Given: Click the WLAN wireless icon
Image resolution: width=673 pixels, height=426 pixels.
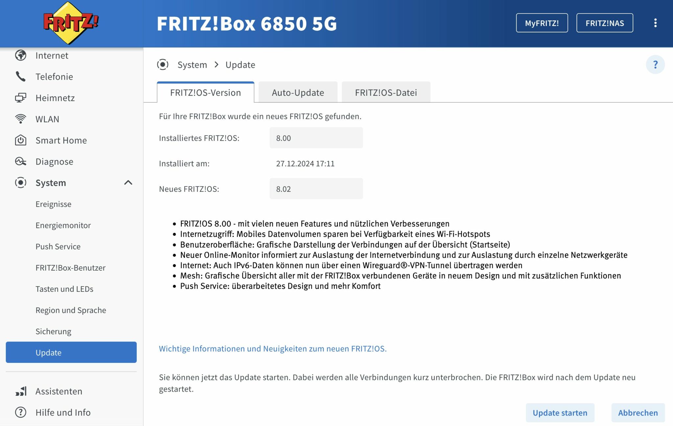Looking at the screenshot, I should click(x=20, y=119).
